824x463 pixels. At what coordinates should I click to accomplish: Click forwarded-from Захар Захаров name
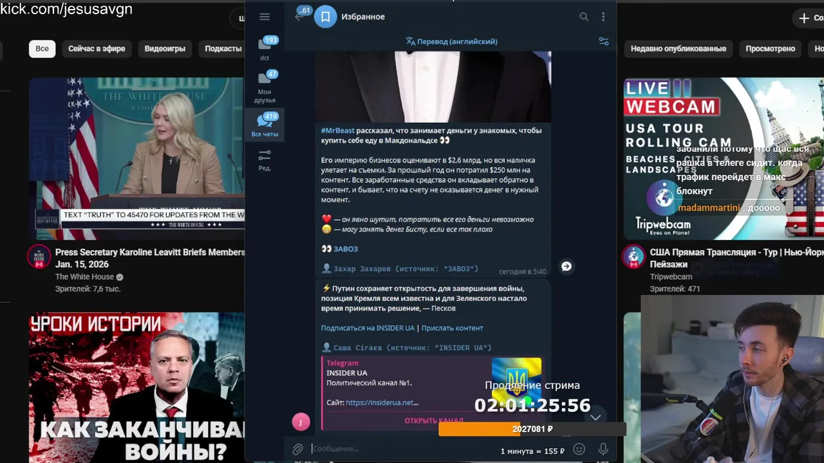(362, 269)
